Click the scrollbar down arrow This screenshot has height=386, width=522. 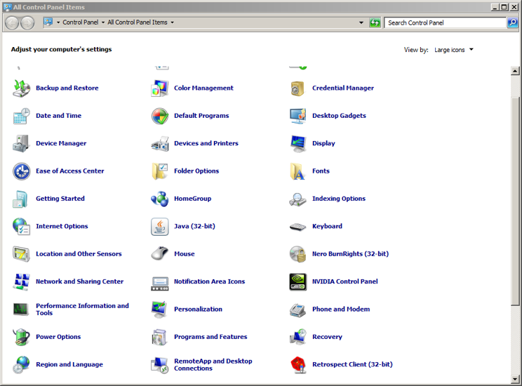click(x=516, y=380)
